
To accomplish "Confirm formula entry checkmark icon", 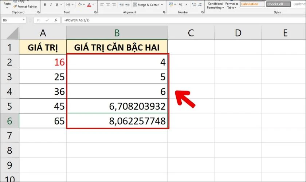I will [47, 20].
